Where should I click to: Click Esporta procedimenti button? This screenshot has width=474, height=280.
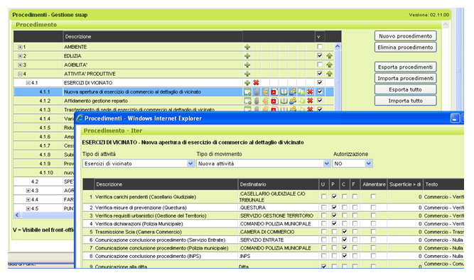point(405,67)
